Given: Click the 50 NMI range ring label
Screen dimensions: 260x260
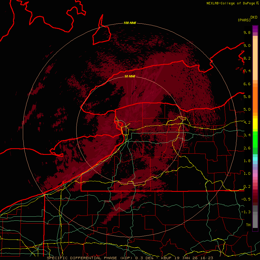Looking at the screenshot, I should pos(130,76).
